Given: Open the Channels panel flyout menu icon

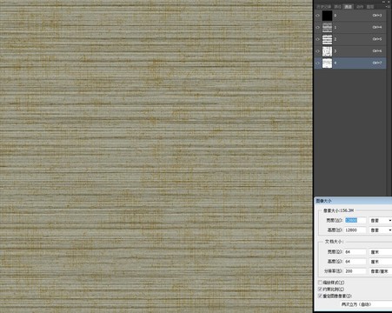Looking at the screenshot, I should 389,6.
